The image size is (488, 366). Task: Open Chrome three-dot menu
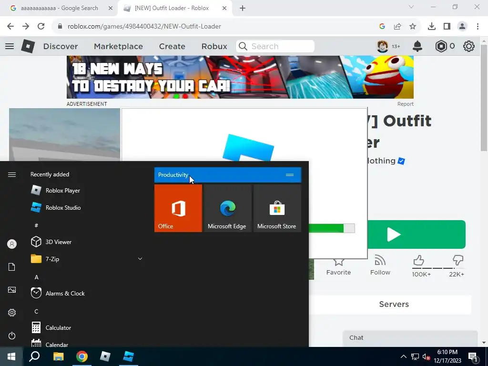[478, 27]
